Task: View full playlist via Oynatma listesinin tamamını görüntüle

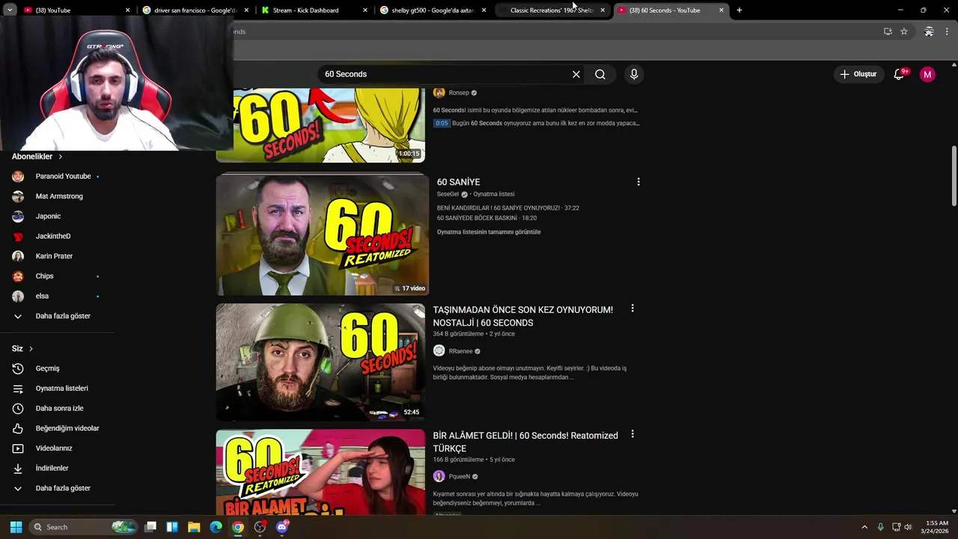Action: pos(489,232)
